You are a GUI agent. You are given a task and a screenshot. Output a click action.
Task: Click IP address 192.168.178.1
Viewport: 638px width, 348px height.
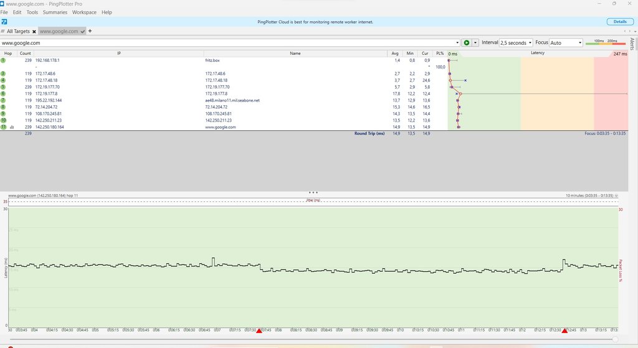pos(47,60)
